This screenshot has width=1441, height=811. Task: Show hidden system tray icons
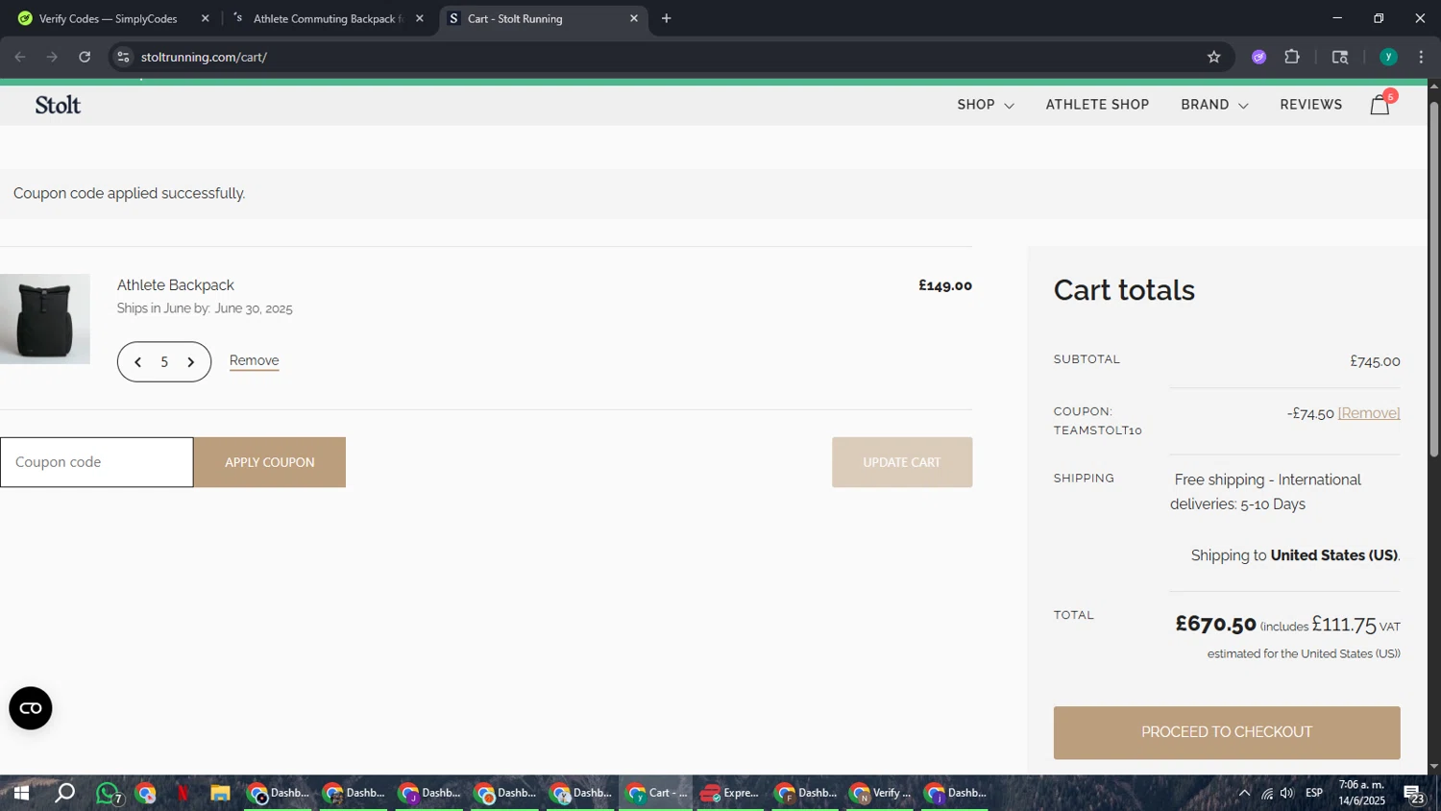[1244, 794]
